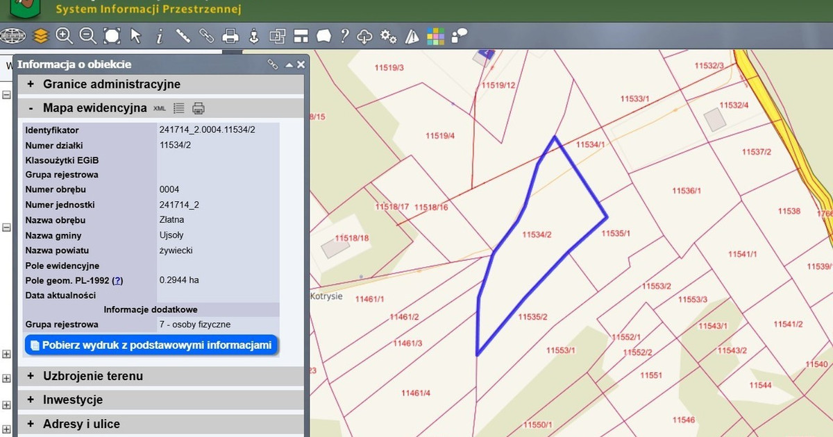Click the colorful grid palette icon
833x437 pixels.
pos(435,36)
